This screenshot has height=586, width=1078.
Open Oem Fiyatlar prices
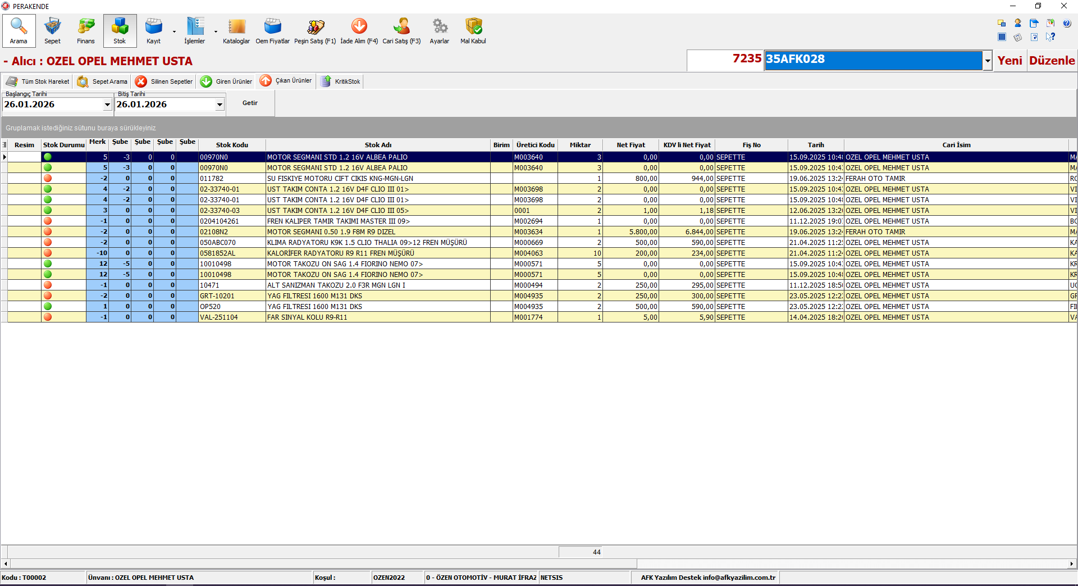272,30
